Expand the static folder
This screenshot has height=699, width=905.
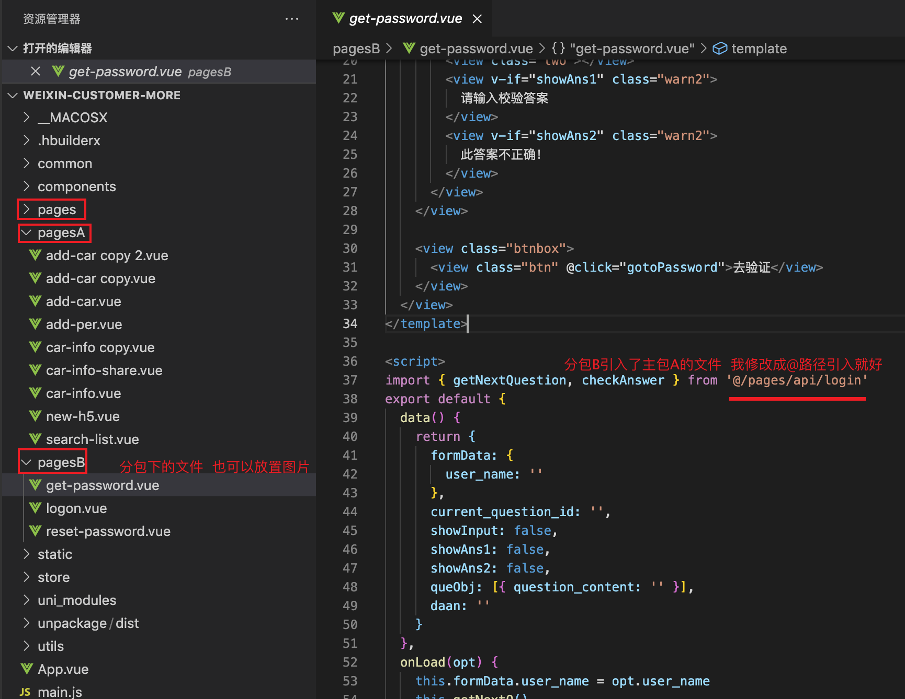pos(27,554)
